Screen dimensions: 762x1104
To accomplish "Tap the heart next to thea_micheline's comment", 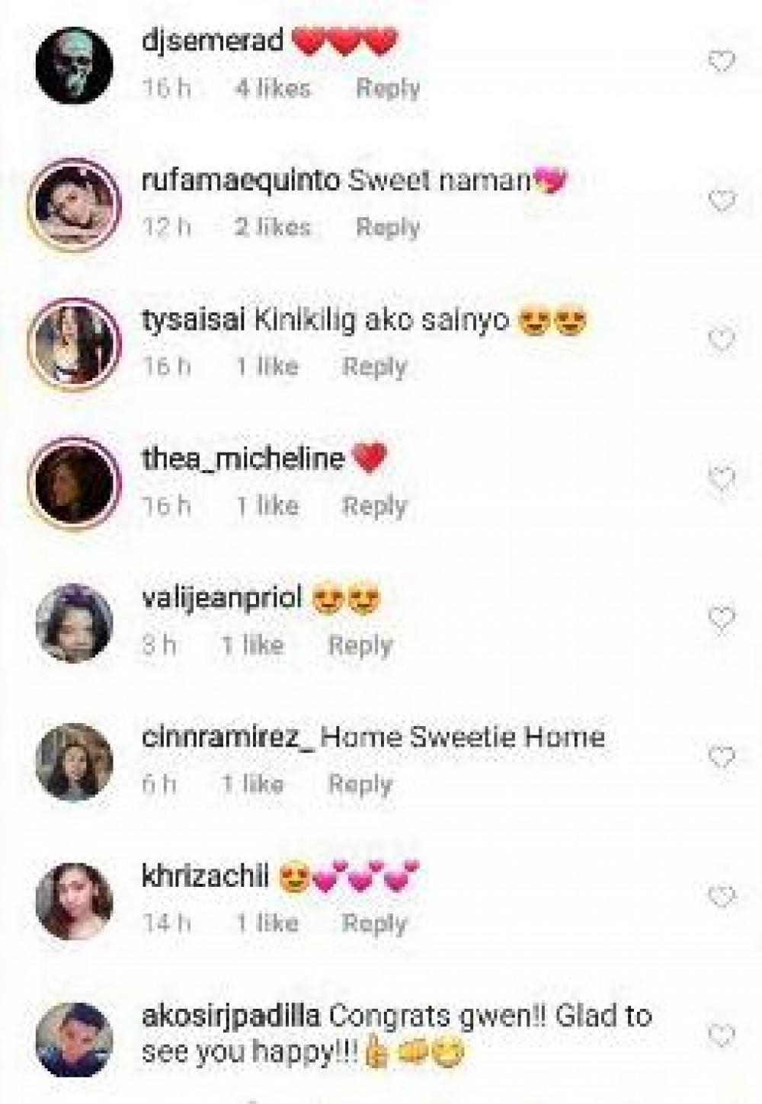I will (x=721, y=479).
